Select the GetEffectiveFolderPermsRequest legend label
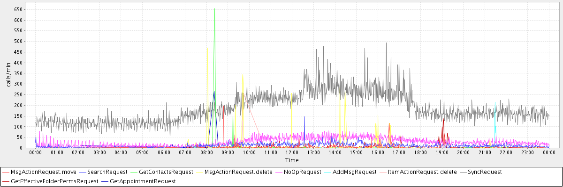The width and height of the screenshot is (563, 187). (x=54, y=181)
